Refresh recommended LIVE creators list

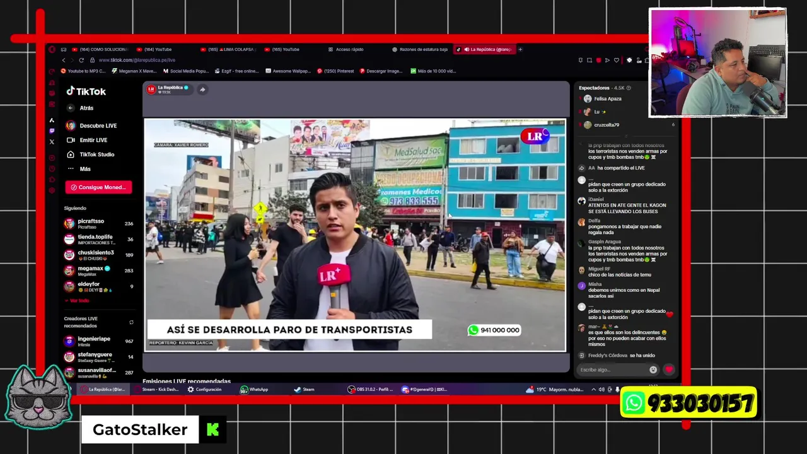[131, 322]
